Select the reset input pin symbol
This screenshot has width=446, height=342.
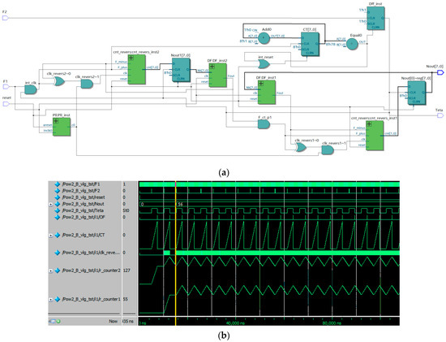click(6, 104)
